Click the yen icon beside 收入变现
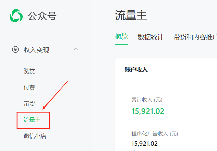217x151 pixels. point(15,50)
